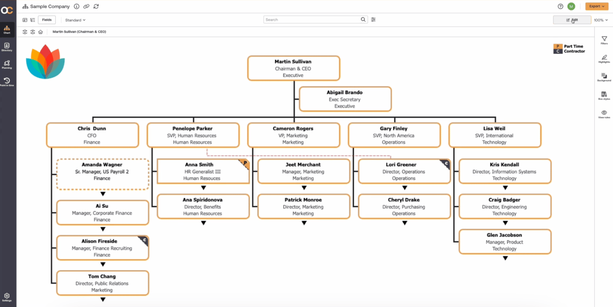Open the Box styles panel
Viewport: 613px width, 307px height.
pos(604,94)
